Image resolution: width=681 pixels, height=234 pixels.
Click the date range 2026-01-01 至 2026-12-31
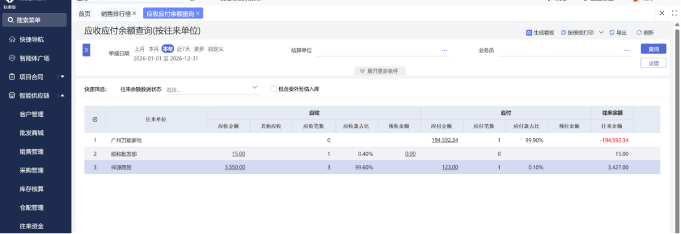pyautogui.click(x=165, y=58)
